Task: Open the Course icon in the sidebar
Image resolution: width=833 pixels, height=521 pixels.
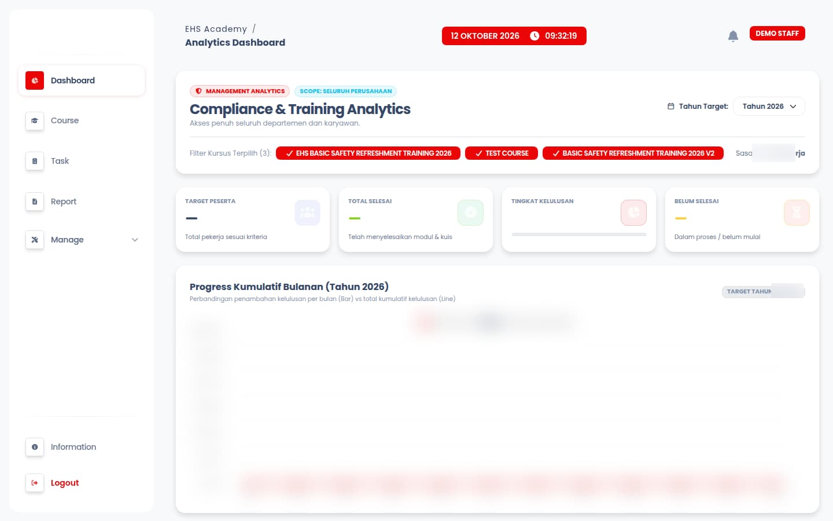Action: (35, 120)
